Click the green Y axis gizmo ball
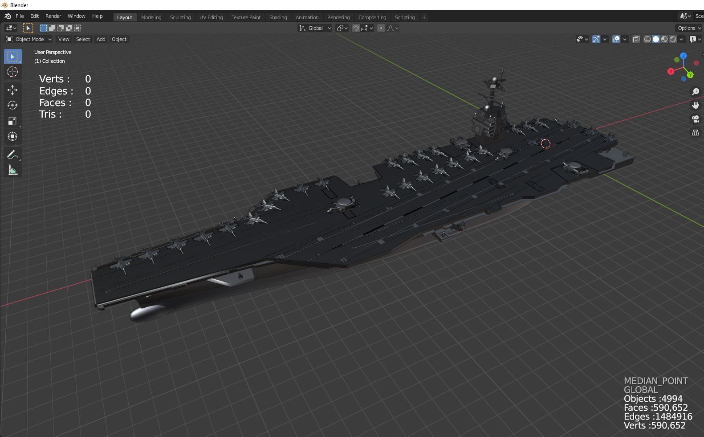 (x=690, y=75)
